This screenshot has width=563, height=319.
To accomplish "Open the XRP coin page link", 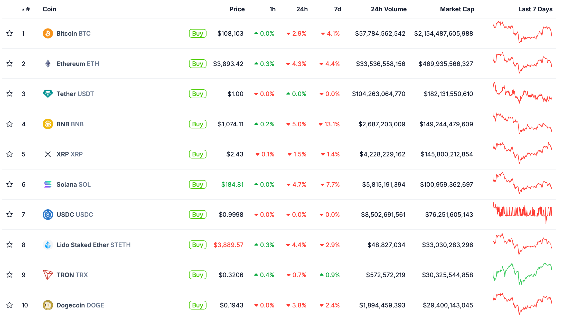I will (69, 154).
